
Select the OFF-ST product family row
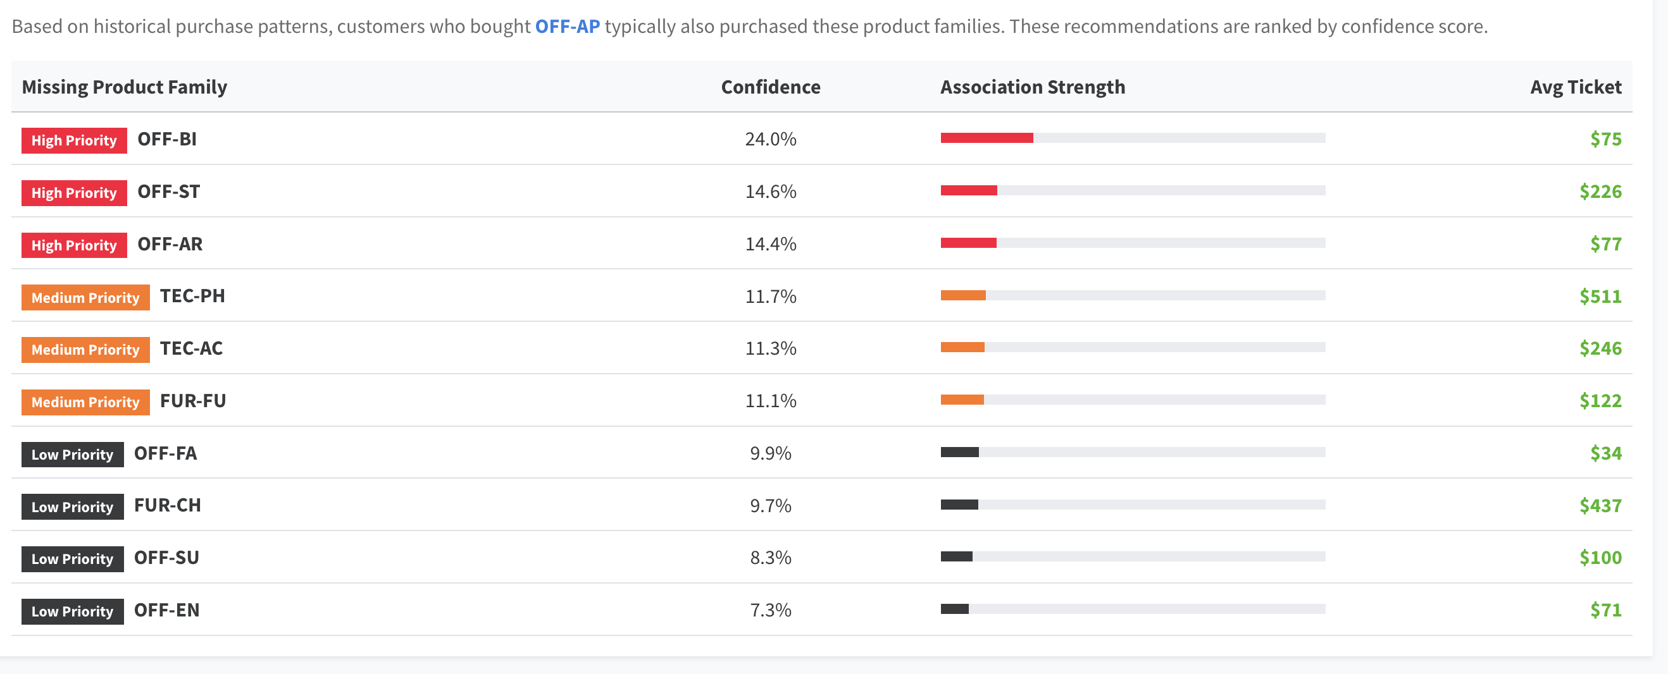168,192
